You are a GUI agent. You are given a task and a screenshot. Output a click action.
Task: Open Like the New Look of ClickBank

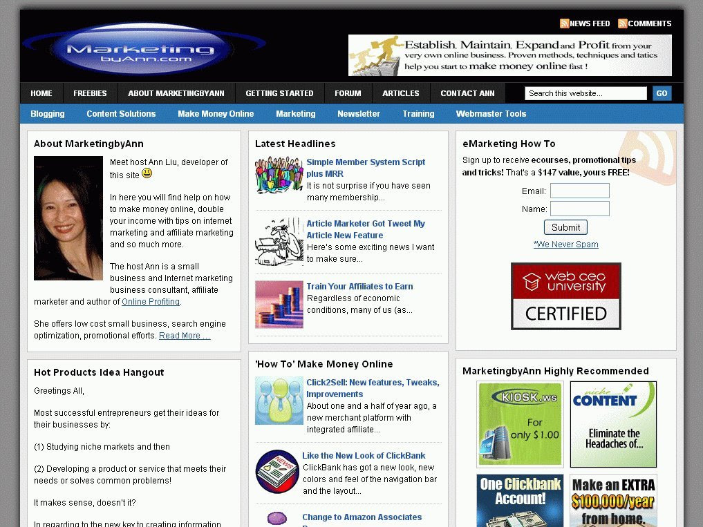(364, 456)
